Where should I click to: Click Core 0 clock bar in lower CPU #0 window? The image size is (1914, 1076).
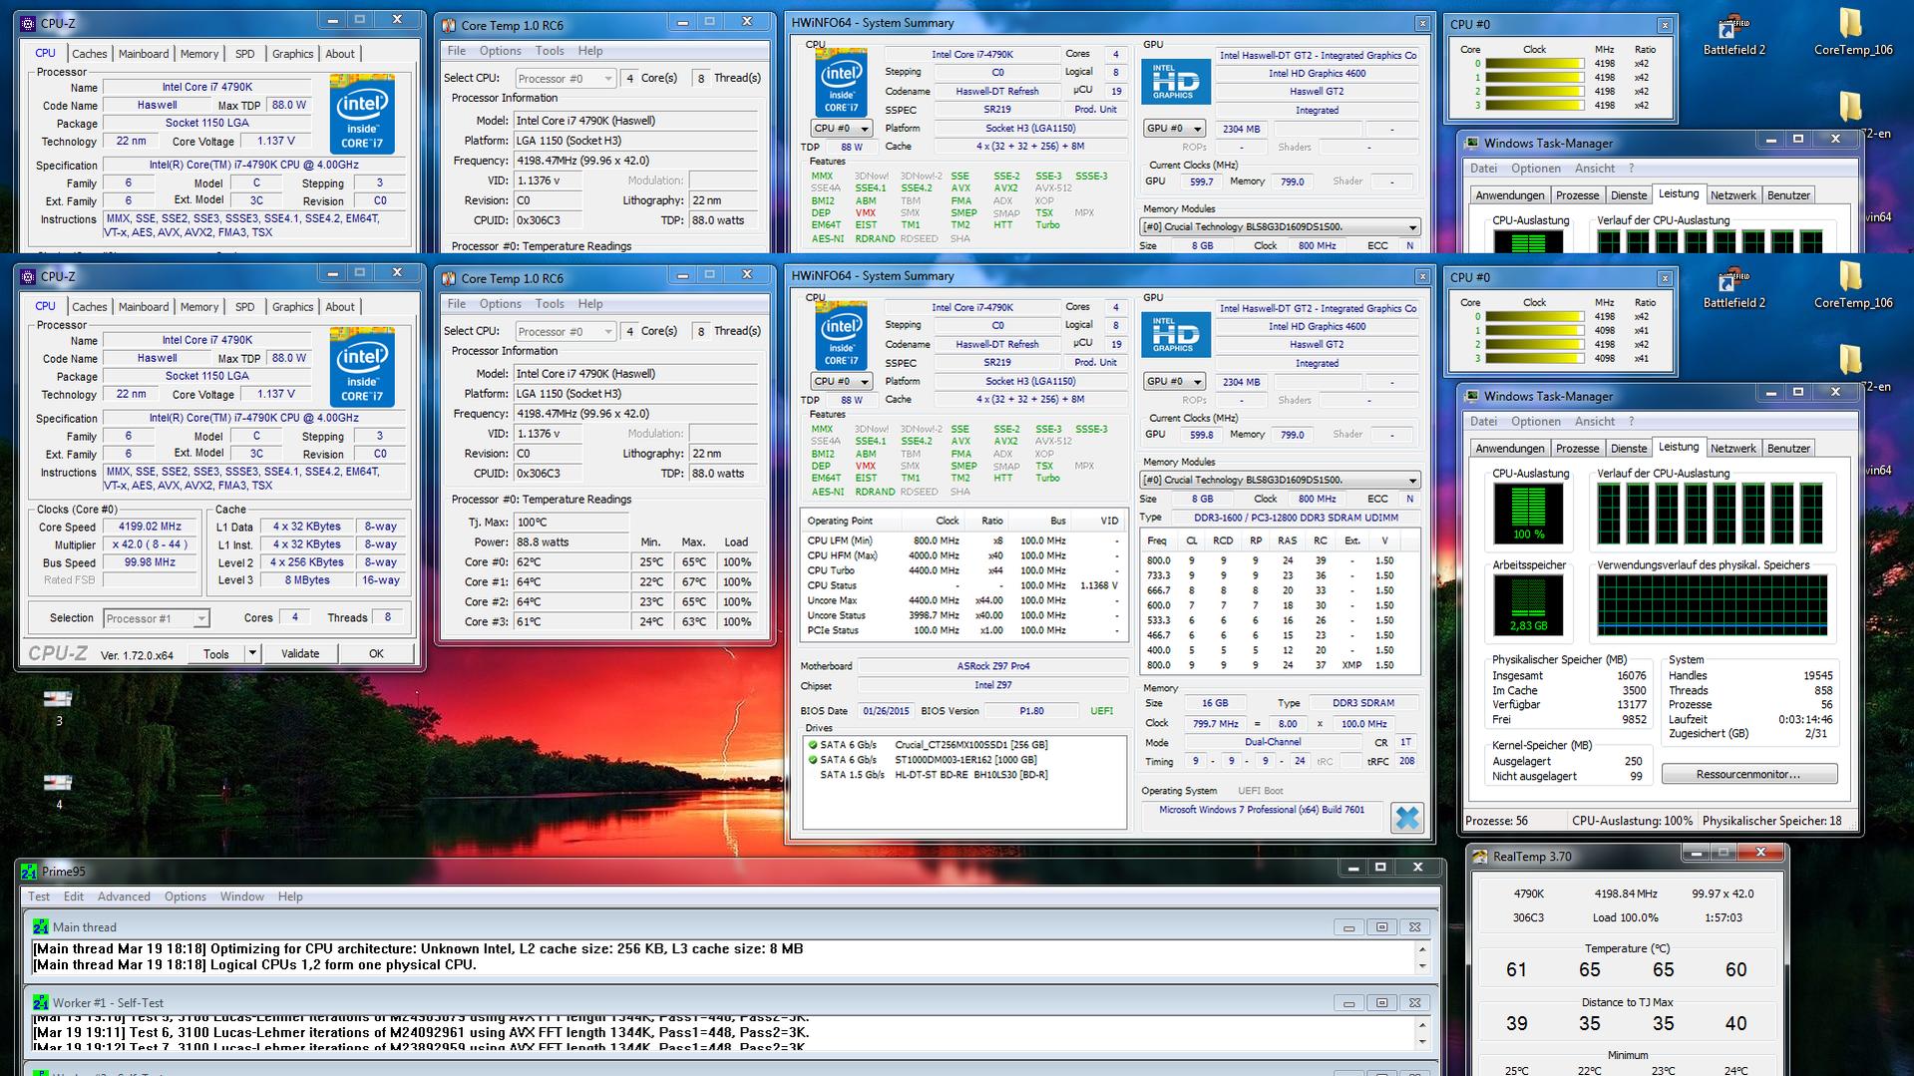tap(1534, 317)
